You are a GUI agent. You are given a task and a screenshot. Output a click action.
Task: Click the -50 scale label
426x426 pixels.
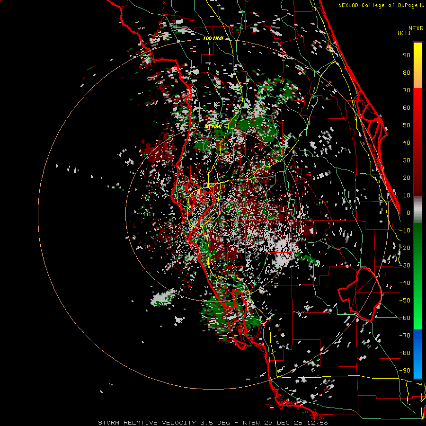tap(405, 301)
